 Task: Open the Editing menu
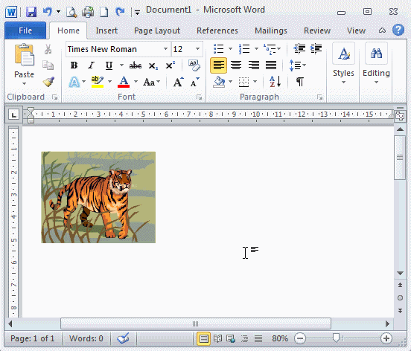376,65
